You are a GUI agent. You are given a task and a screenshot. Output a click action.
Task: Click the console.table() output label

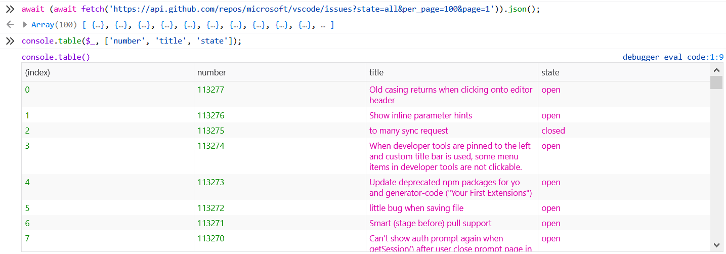pos(56,57)
